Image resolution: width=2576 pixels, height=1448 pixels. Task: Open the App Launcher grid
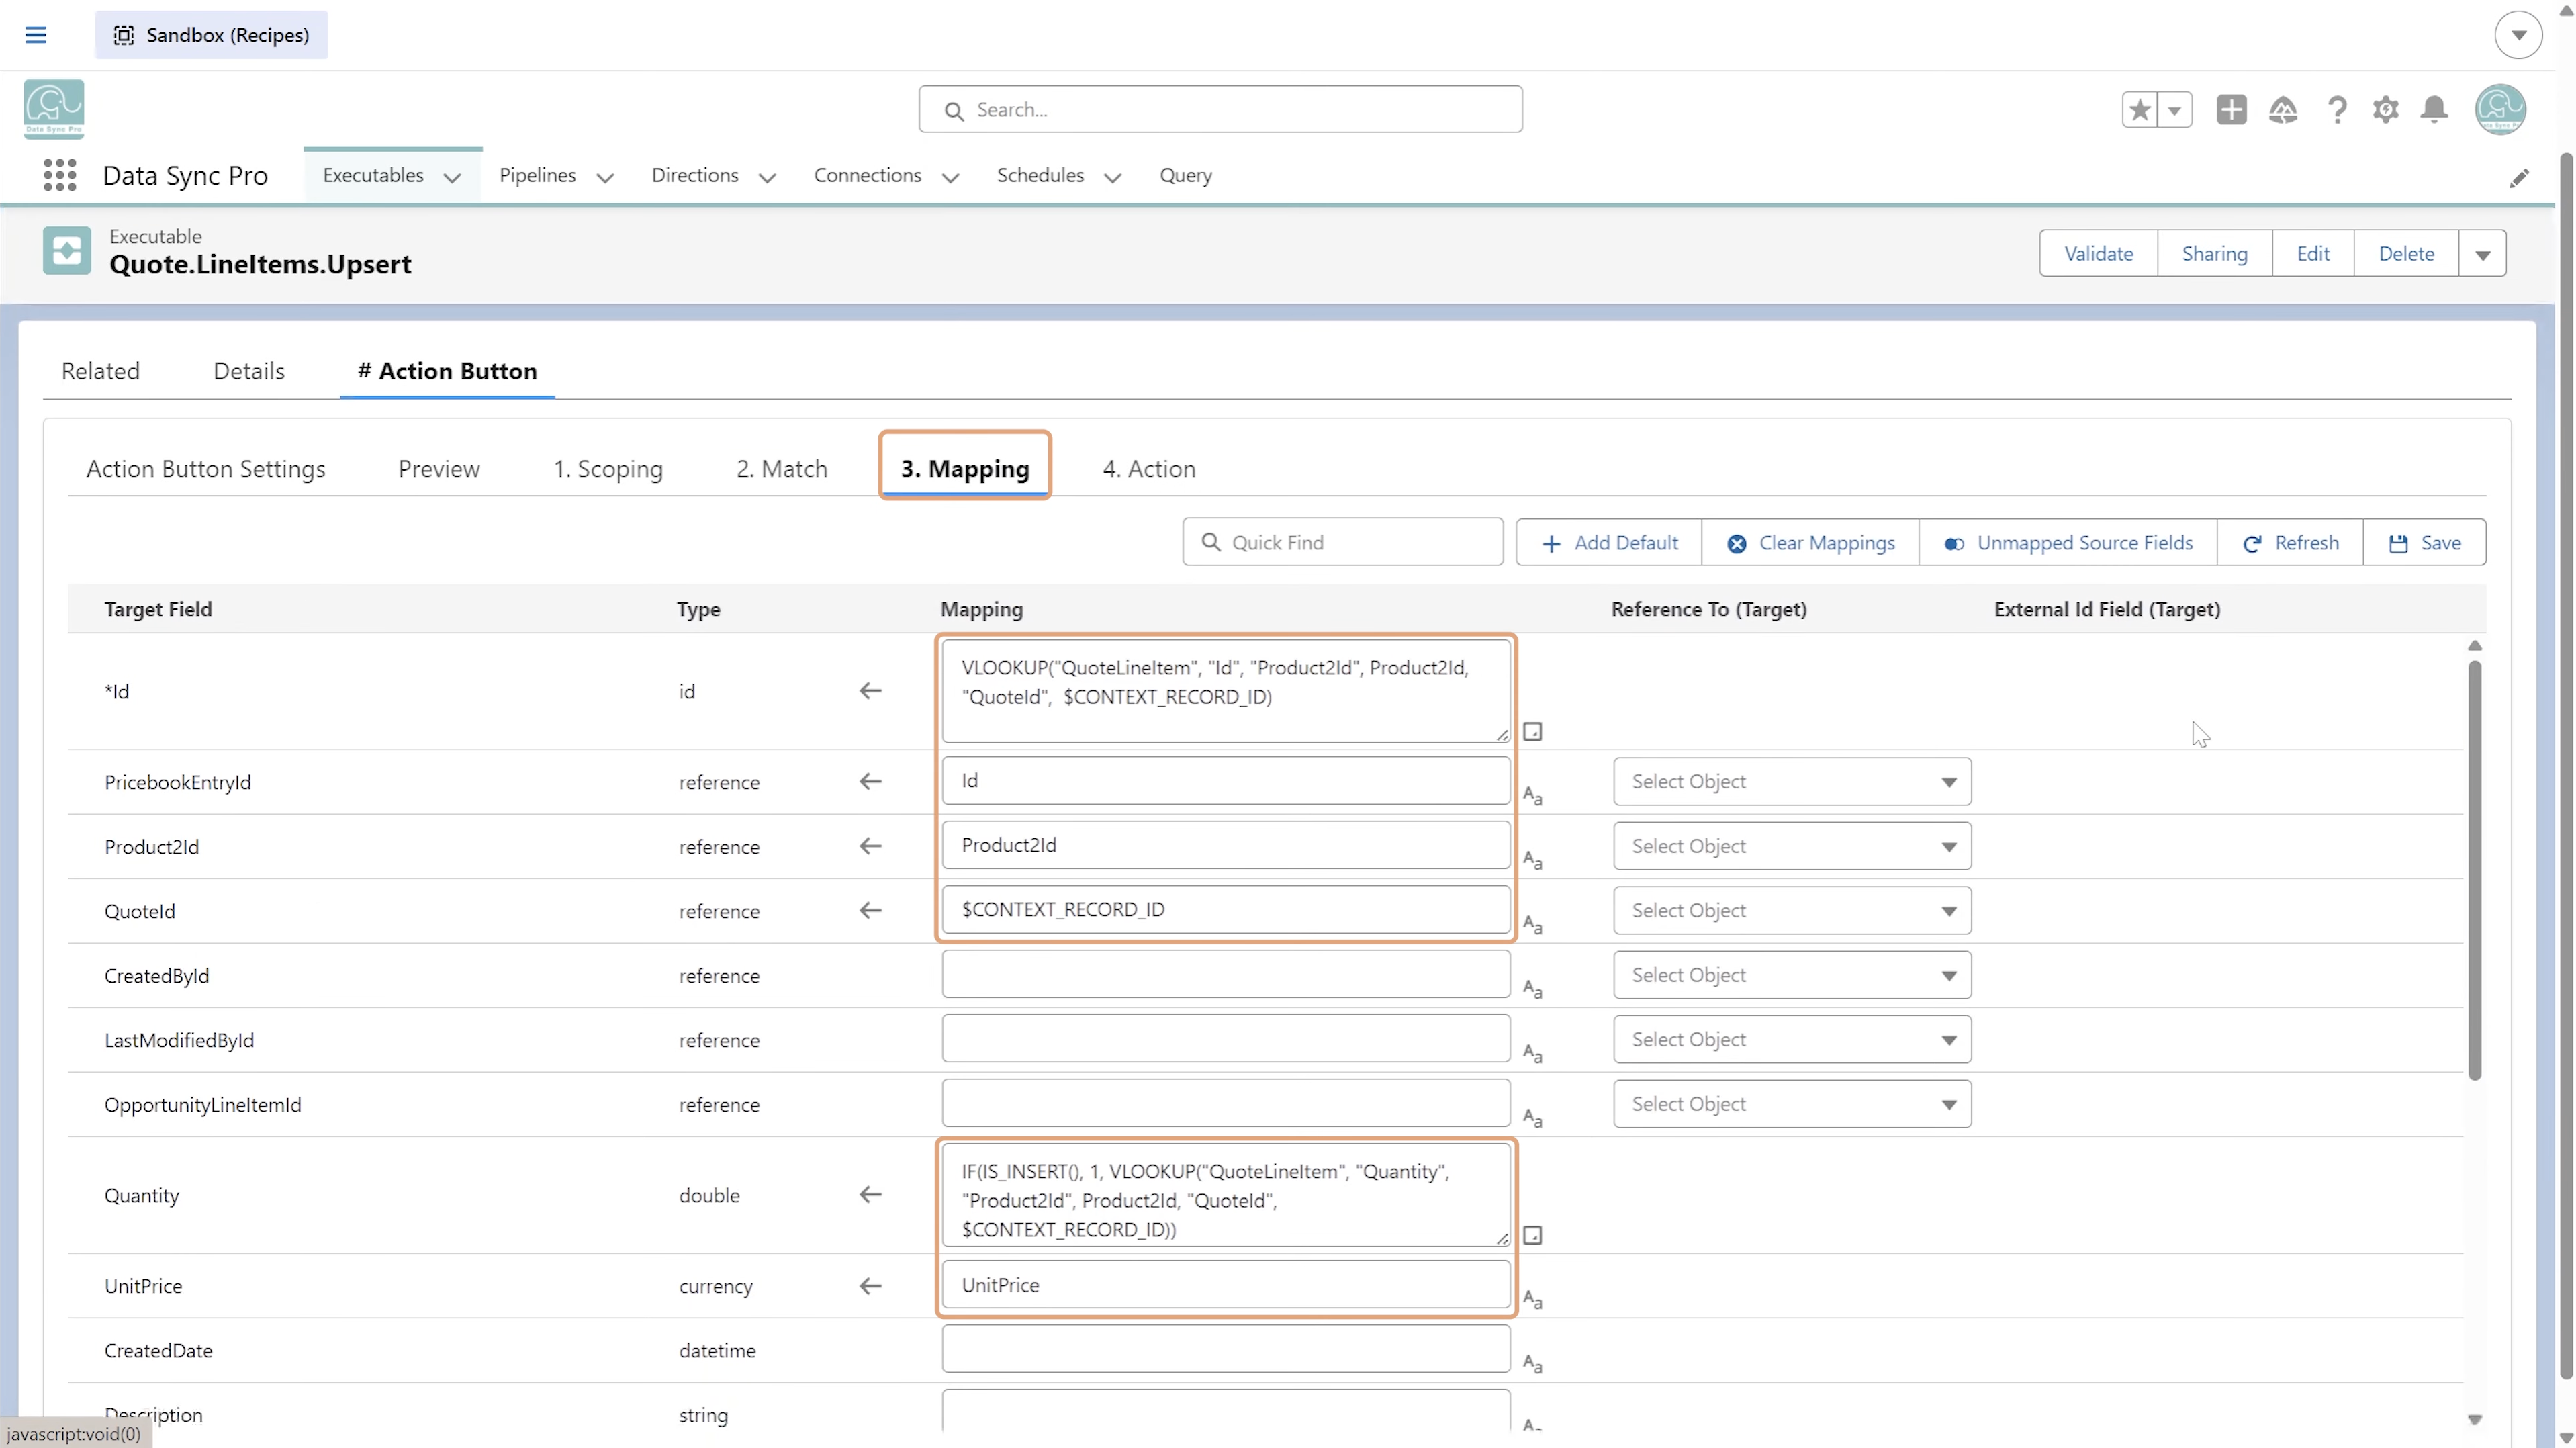60,175
